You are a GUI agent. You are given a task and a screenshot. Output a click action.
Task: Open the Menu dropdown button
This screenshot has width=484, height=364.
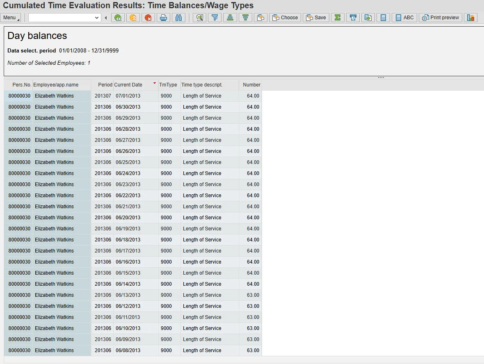coord(11,18)
